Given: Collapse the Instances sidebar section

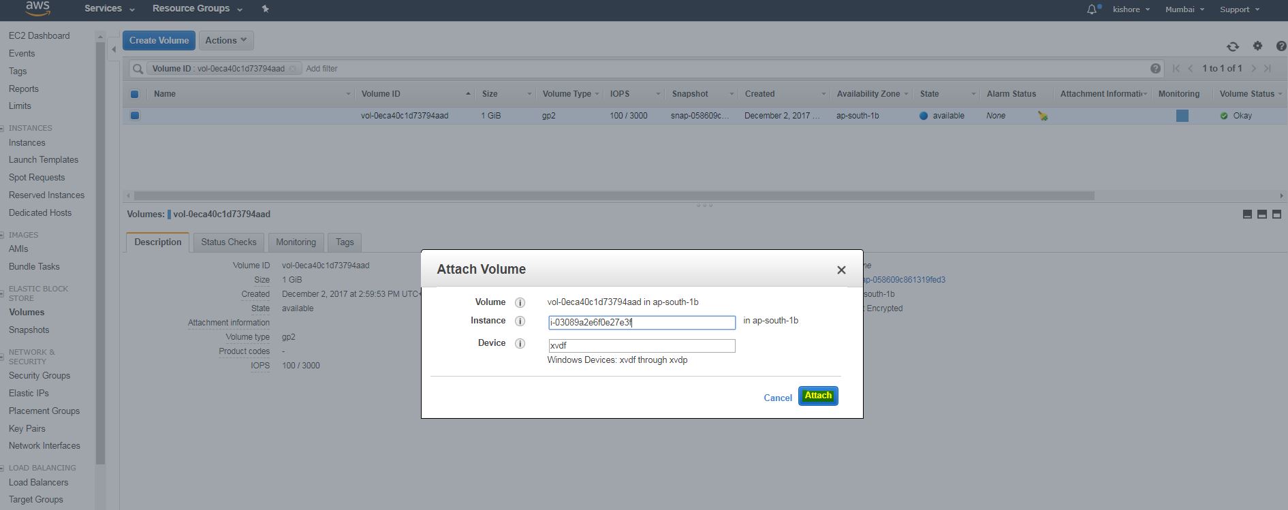Looking at the screenshot, I should click(2, 128).
